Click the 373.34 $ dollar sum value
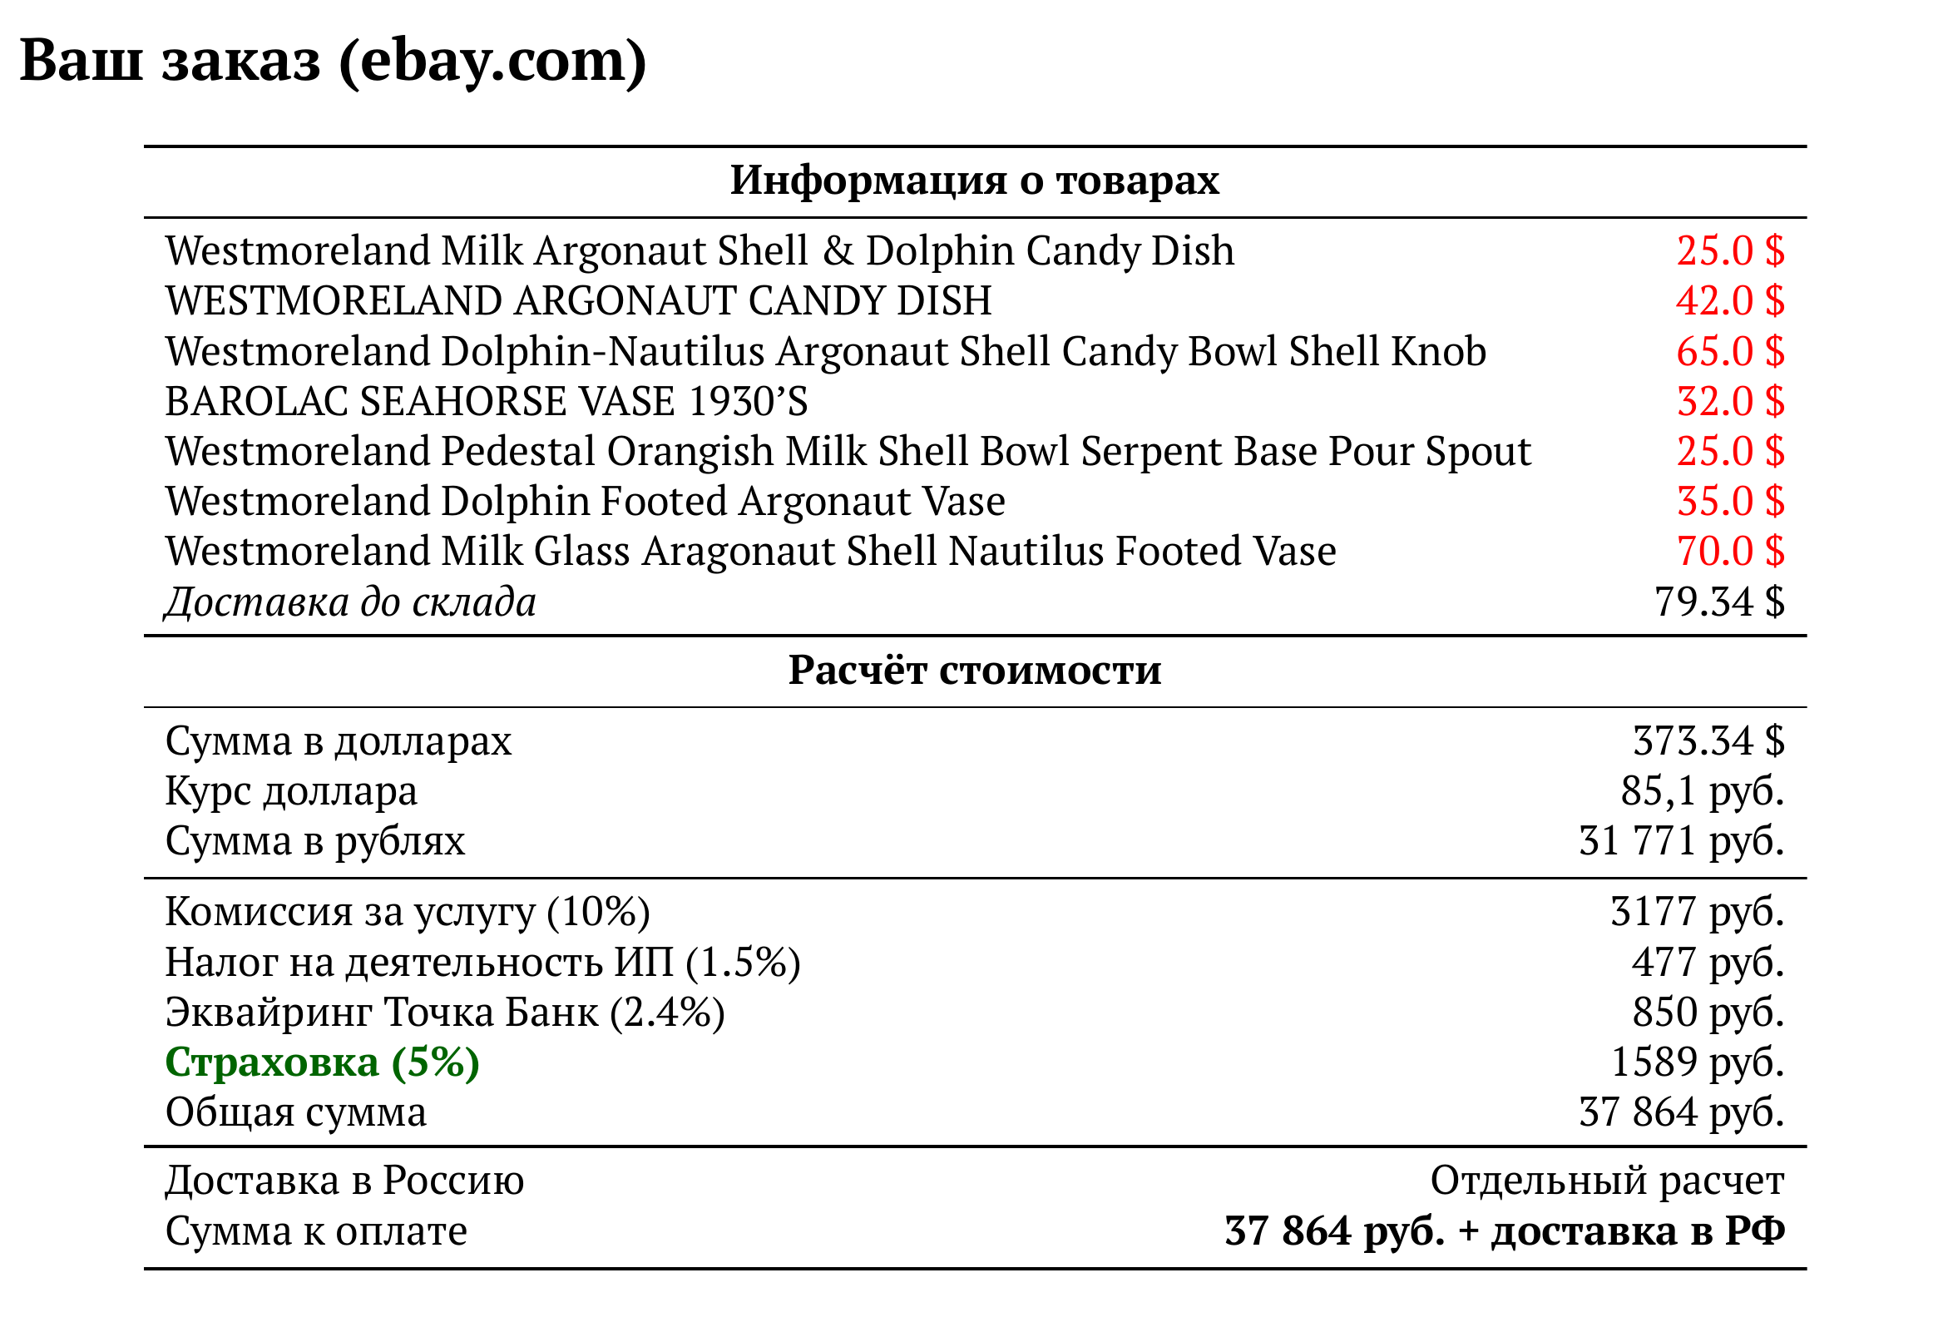The width and height of the screenshot is (1938, 1342). [x=1708, y=740]
